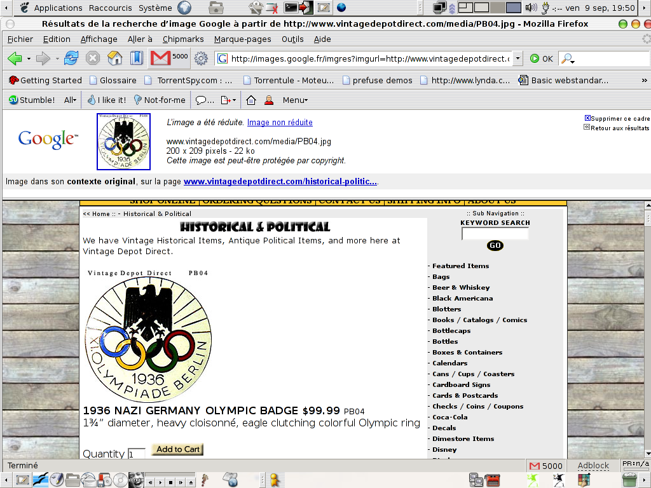Click the trash can icon in bottom panel
This screenshot has height=488, width=651.
pyautogui.click(x=629, y=480)
